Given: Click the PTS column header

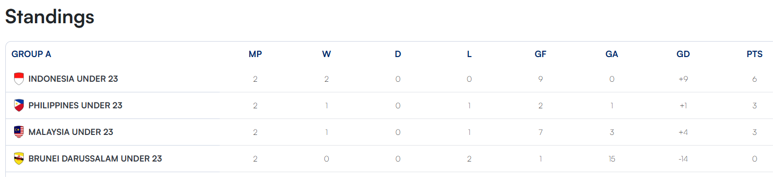Looking at the screenshot, I should click(x=755, y=54).
